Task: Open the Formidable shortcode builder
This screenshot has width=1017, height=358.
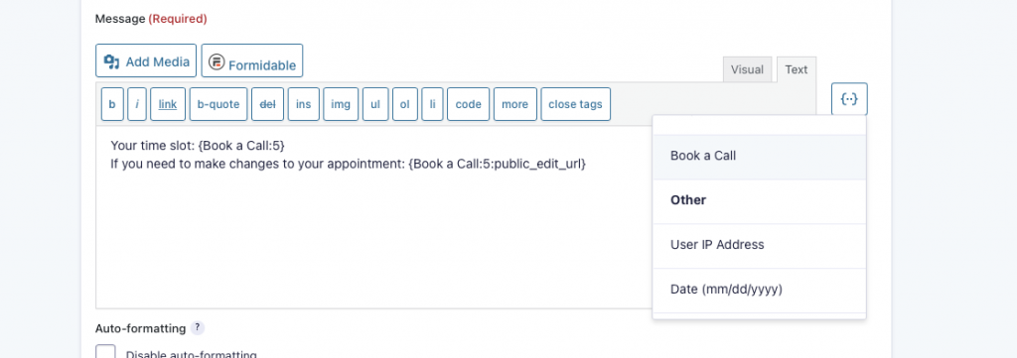Action: pyautogui.click(x=251, y=60)
